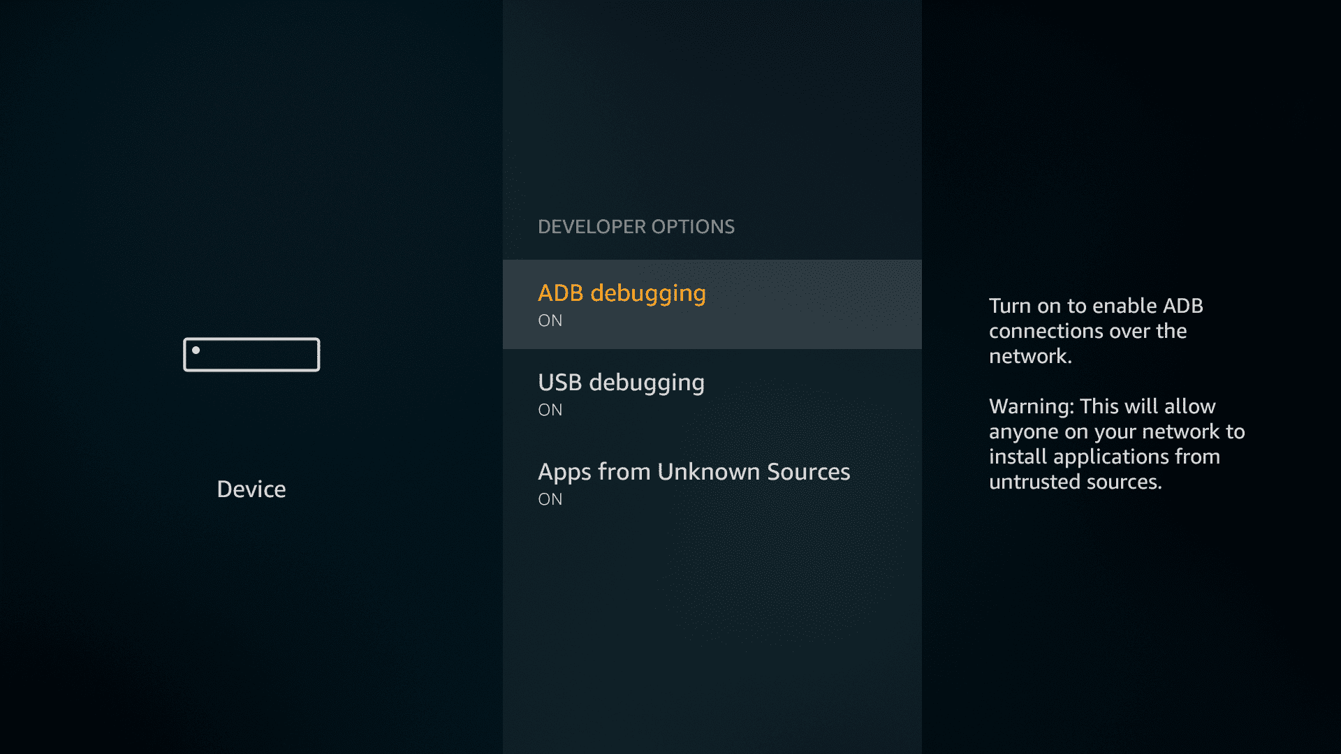The image size is (1341, 754).
Task: Click the DEVELOPER OPTIONS heading
Action: (x=636, y=226)
